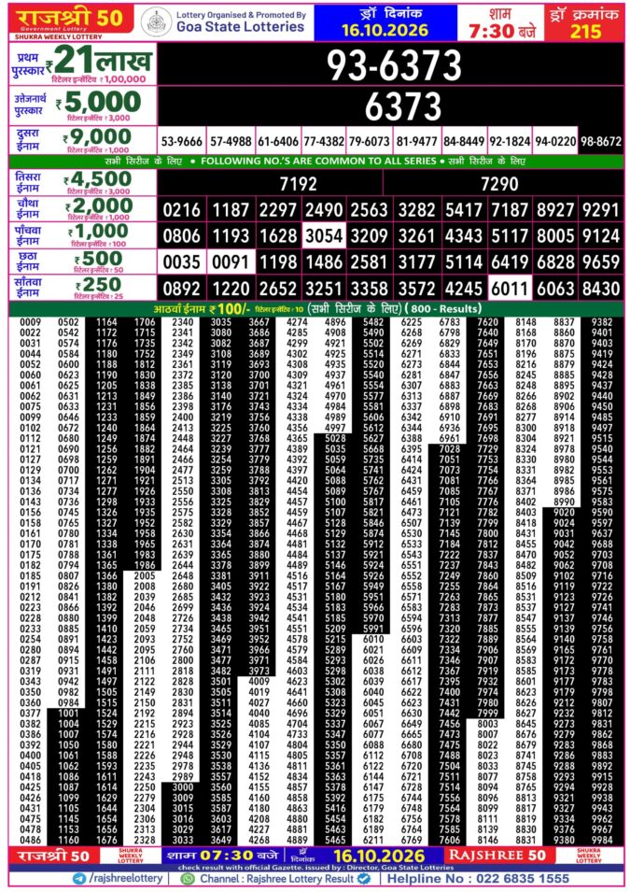This screenshot has width=630, height=892.
Task: Click draw time 7:30 बजे at top
Action: 502,31
